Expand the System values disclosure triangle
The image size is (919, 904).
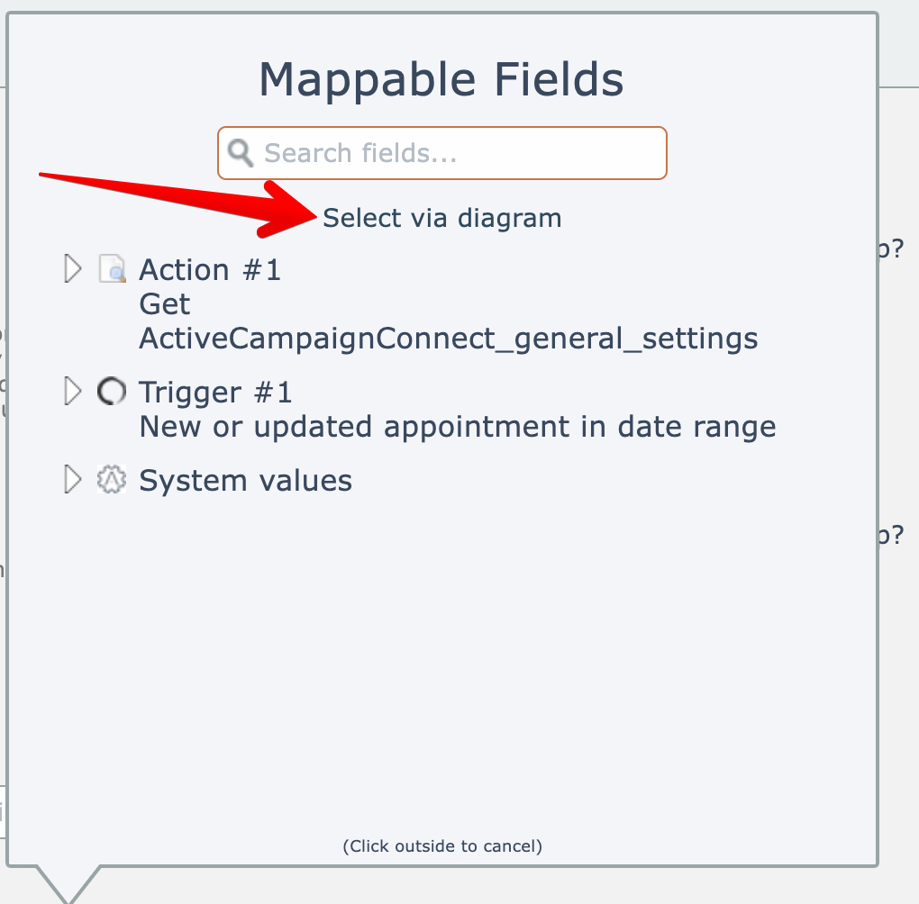[73, 480]
